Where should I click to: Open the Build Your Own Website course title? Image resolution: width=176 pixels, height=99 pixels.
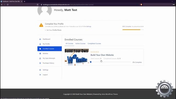click(x=102, y=55)
